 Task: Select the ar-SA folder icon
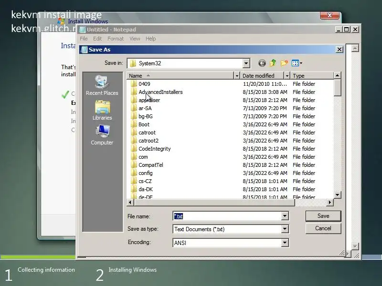(x=134, y=108)
